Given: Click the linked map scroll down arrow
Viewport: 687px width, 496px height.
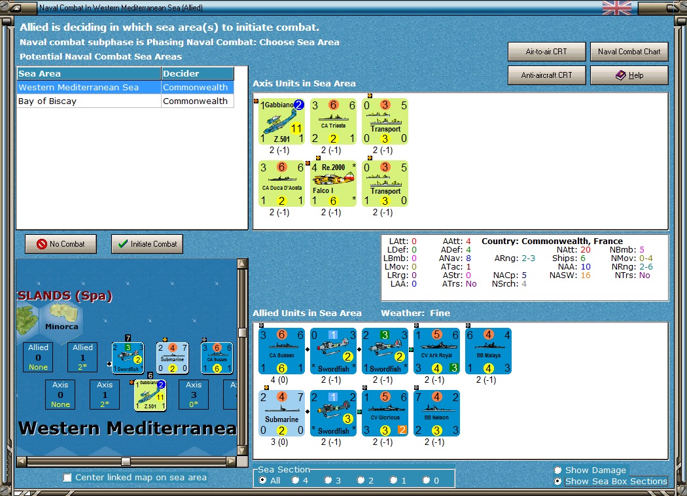Looking at the screenshot, I should pos(242,450).
